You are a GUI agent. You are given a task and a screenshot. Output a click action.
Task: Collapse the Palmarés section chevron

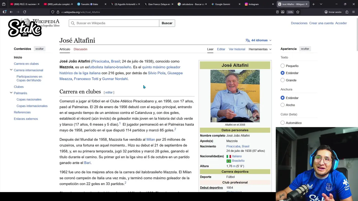point(11,93)
